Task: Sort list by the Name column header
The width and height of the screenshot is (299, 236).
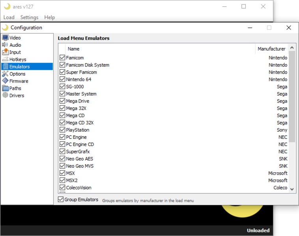Action: coord(73,49)
